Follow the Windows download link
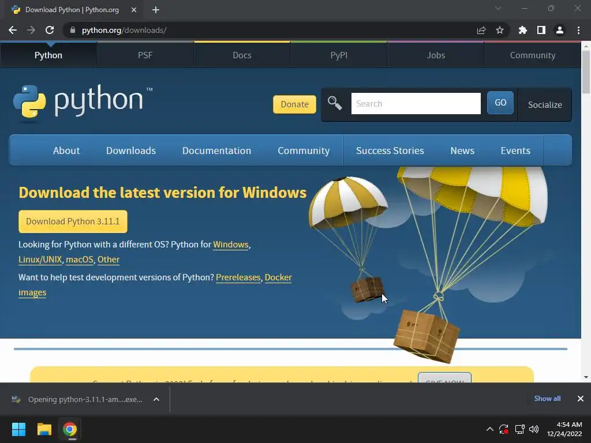The width and height of the screenshot is (591, 443). click(x=231, y=245)
